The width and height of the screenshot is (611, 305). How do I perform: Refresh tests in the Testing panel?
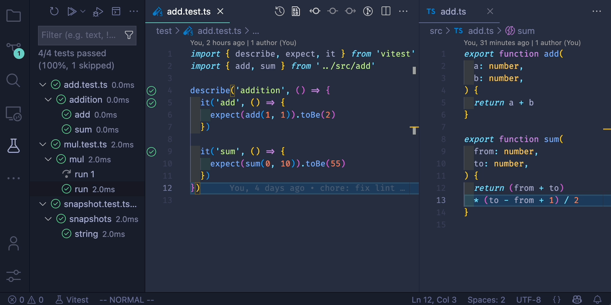54,11
